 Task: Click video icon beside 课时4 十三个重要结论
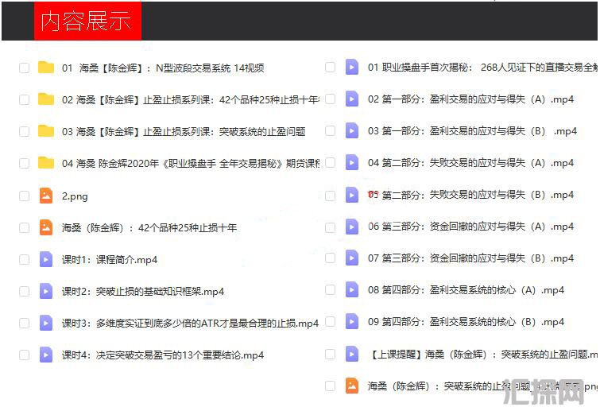[x=46, y=355]
